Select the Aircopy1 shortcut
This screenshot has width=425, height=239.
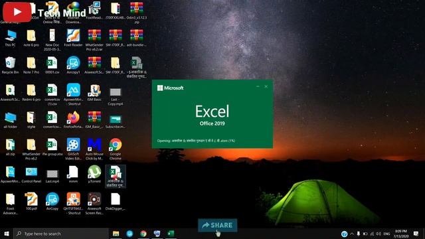click(73, 65)
